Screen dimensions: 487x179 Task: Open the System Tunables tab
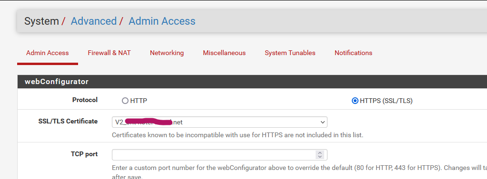tap(290, 53)
